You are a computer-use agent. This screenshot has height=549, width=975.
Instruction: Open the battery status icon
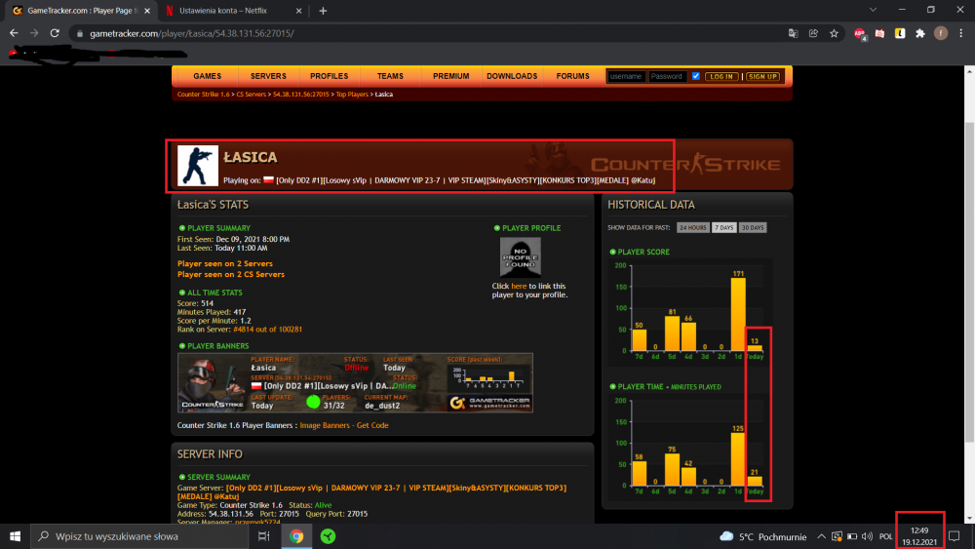[x=852, y=536]
